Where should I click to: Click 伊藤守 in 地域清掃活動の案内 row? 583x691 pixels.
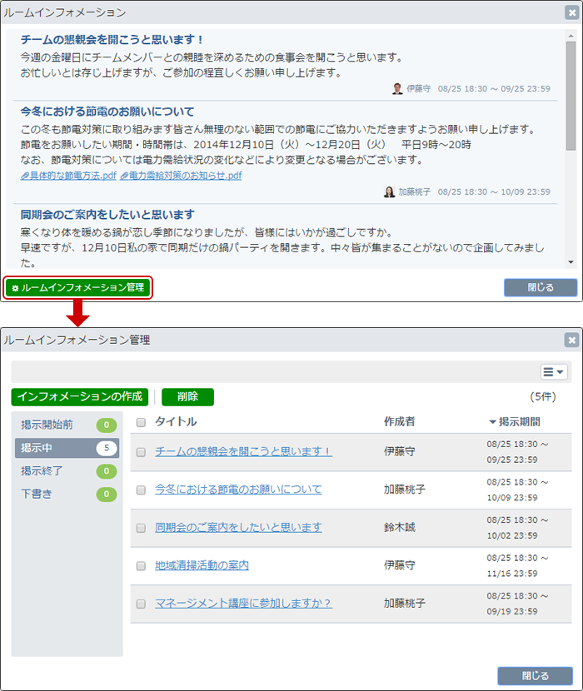(400, 565)
